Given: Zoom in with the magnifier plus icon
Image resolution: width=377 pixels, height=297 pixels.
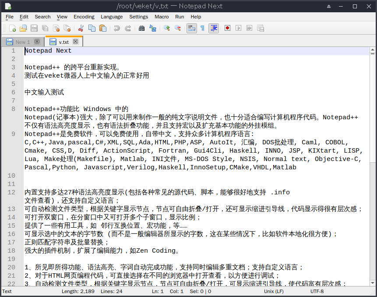Looking at the screenshot, I should 167,28.
